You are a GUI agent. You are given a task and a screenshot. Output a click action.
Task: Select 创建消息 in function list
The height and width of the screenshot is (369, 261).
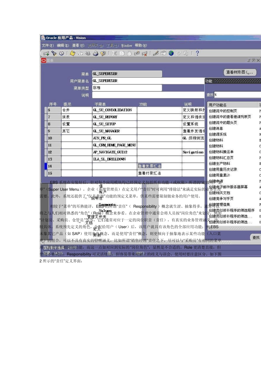coord(216,128)
